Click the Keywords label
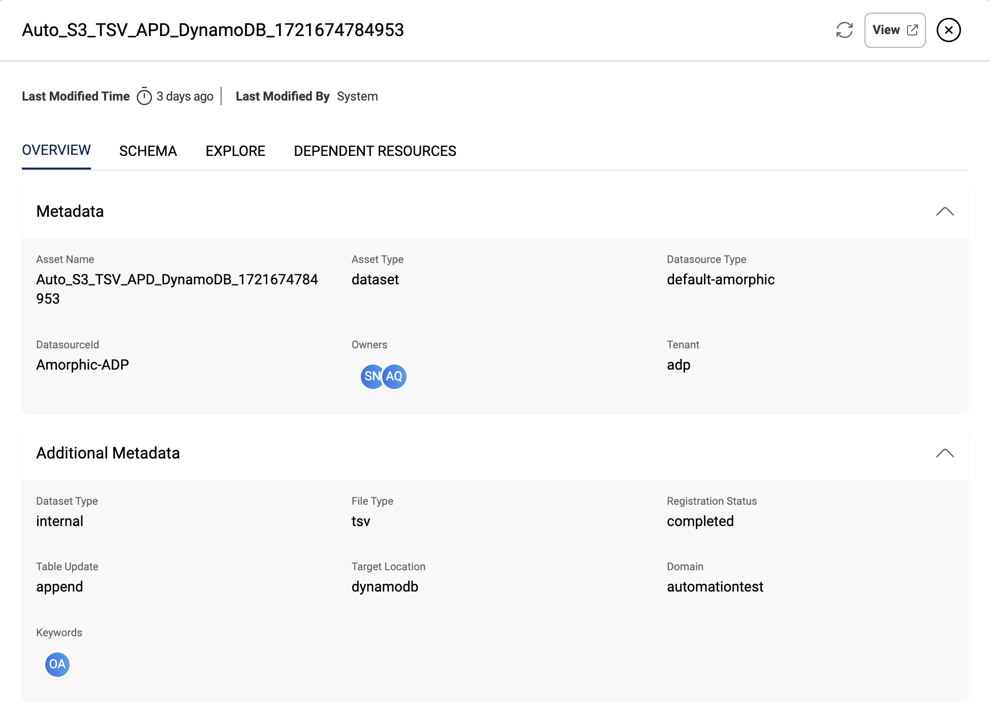Viewport: 990px width, 719px height. point(59,633)
